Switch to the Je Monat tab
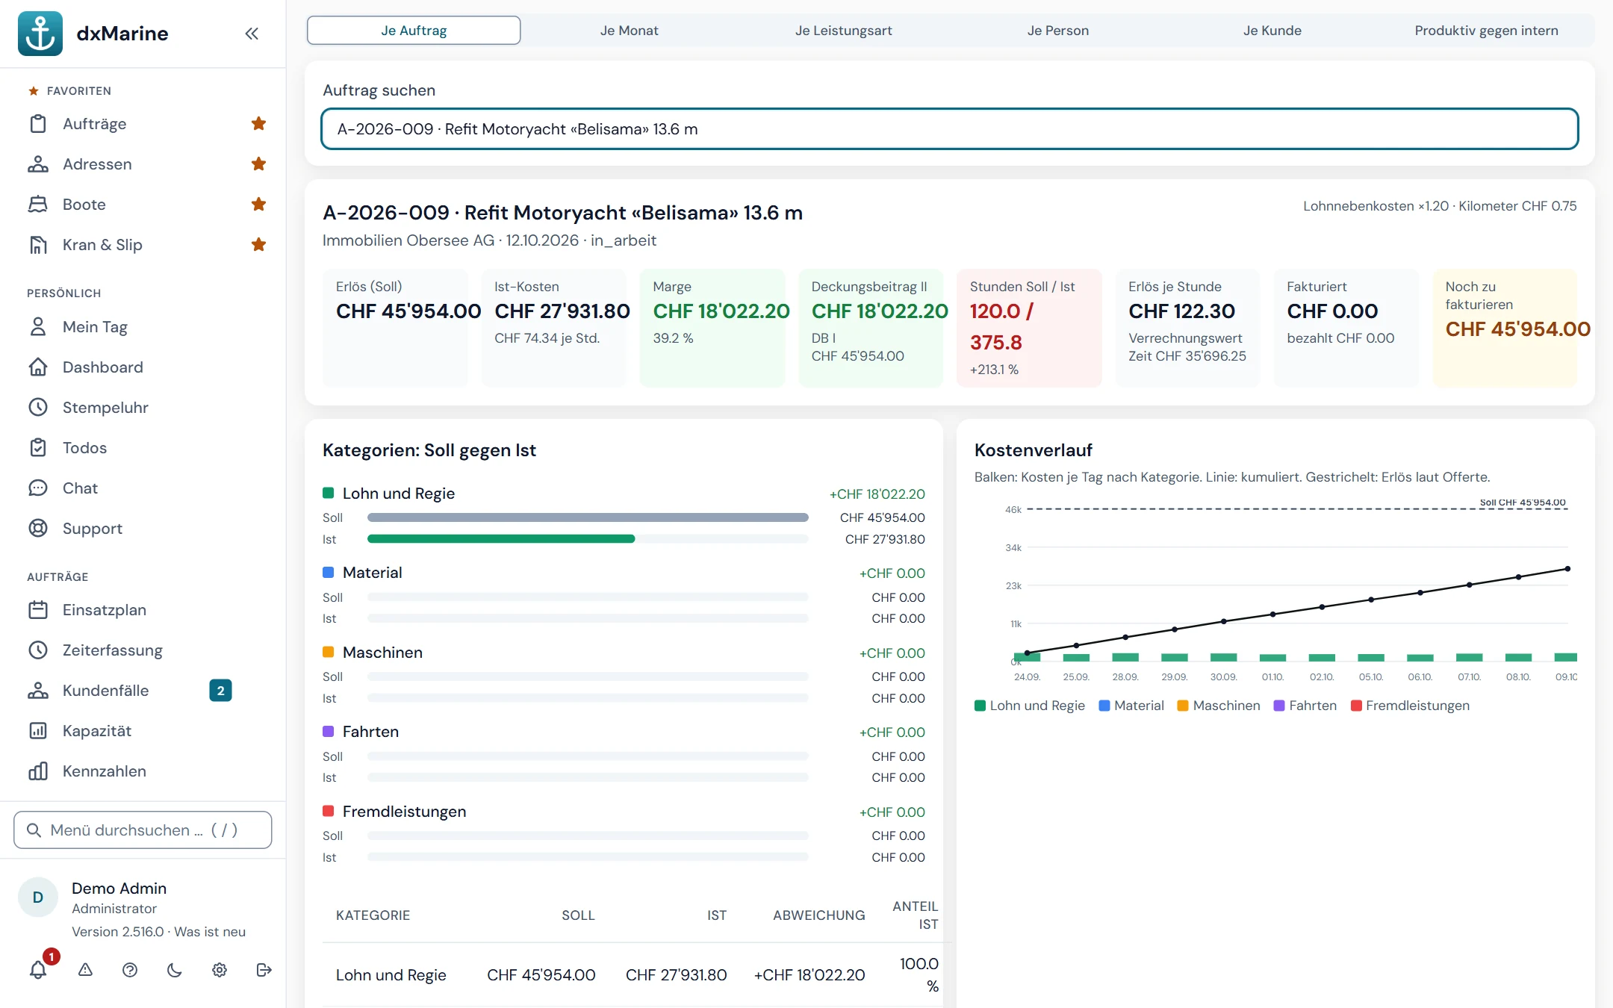This screenshot has width=1613, height=1008. [x=629, y=31]
